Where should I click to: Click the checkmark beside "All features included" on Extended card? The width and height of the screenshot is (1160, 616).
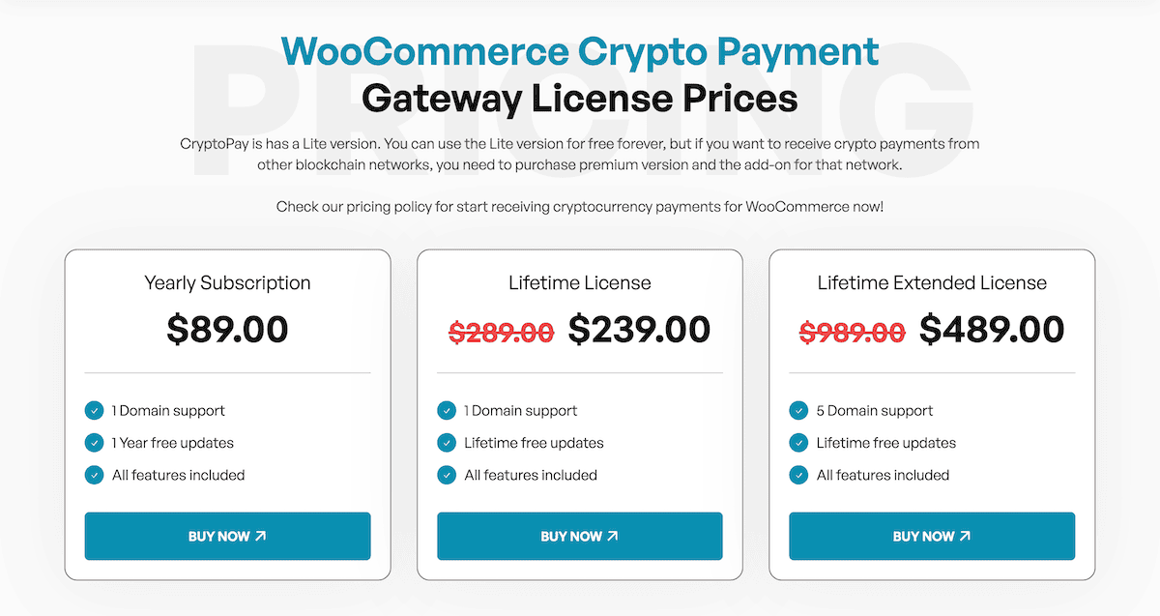pyautogui.click(x=798, y=475)
